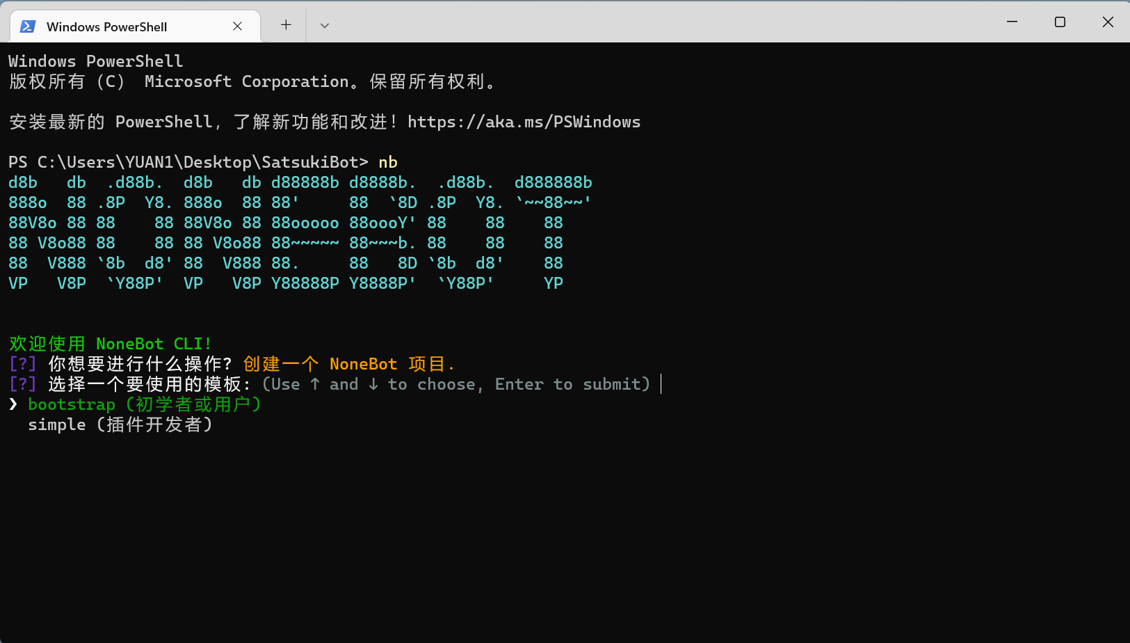Minimize the terminal window
This screenshot has width=1130, height=643.
[1012, 22]
